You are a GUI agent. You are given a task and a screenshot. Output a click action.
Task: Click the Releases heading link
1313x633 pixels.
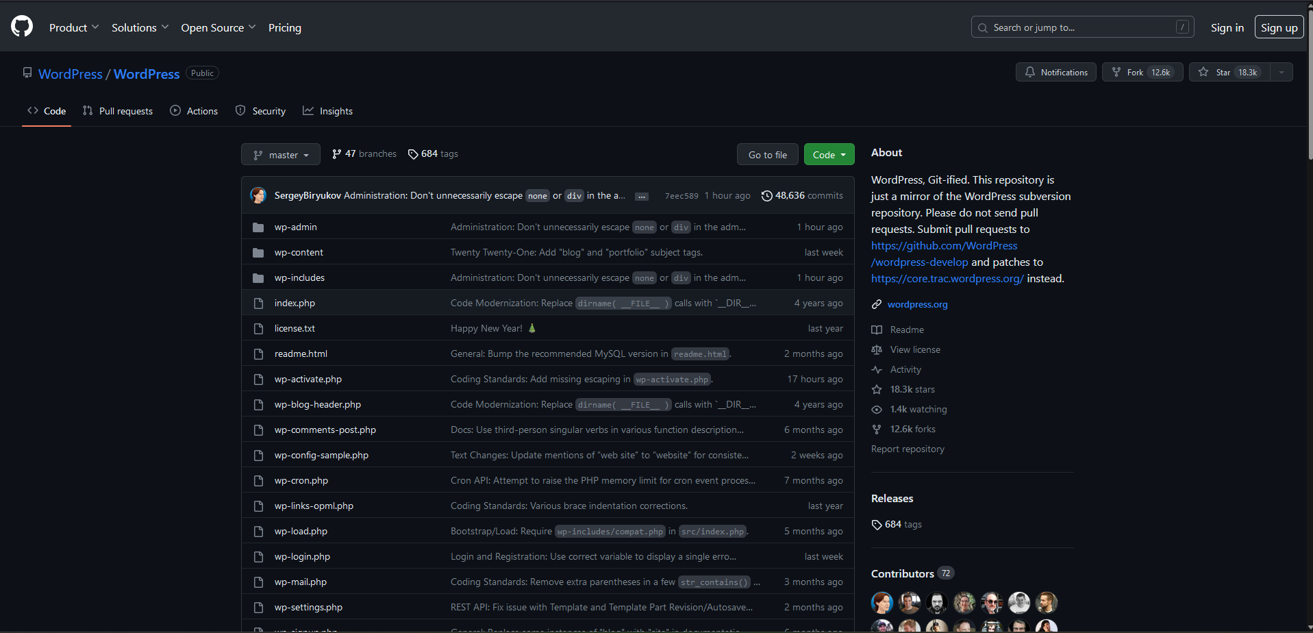click(x=892, y=499)
